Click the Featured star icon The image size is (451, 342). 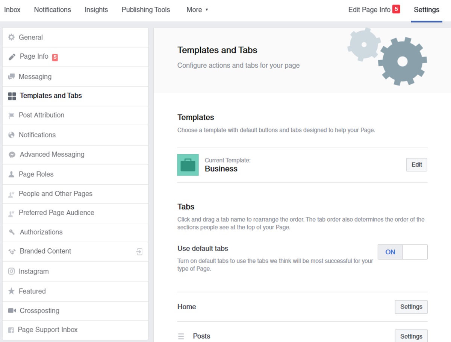click(11, 291)
